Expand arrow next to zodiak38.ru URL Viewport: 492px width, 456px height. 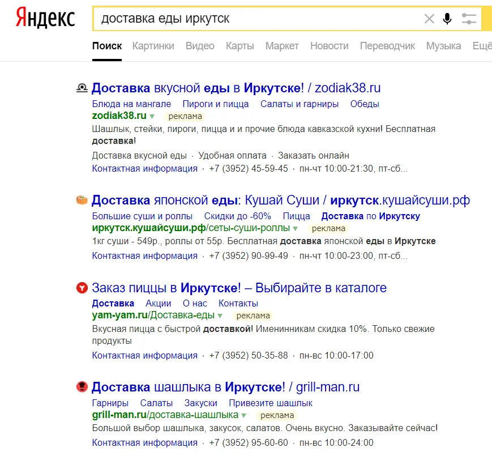click(x=152, y=117)
